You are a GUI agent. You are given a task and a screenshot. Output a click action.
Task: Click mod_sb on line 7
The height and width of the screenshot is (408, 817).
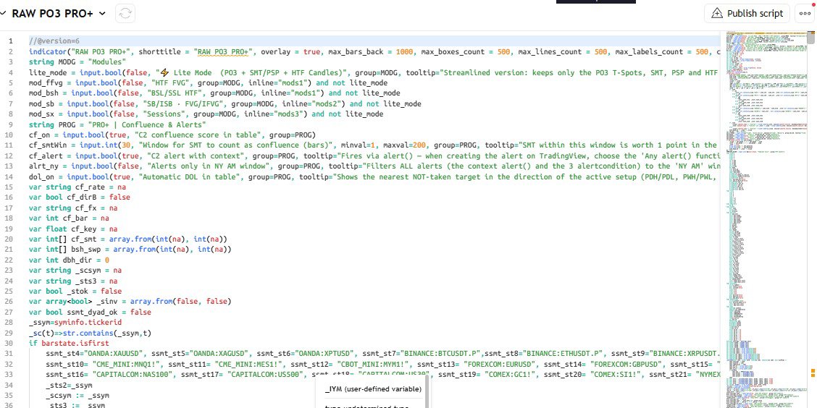(x=42, y=103)
